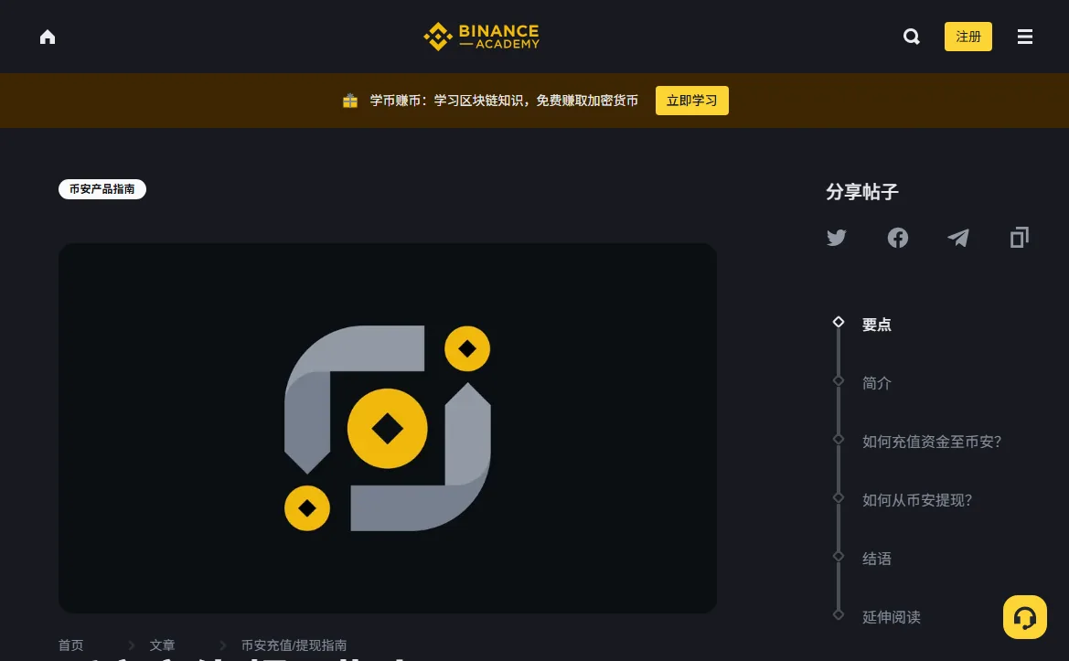Jump to the 要点 section
This screenshot has width=1069, height=661.
click(x=877, y=325)
